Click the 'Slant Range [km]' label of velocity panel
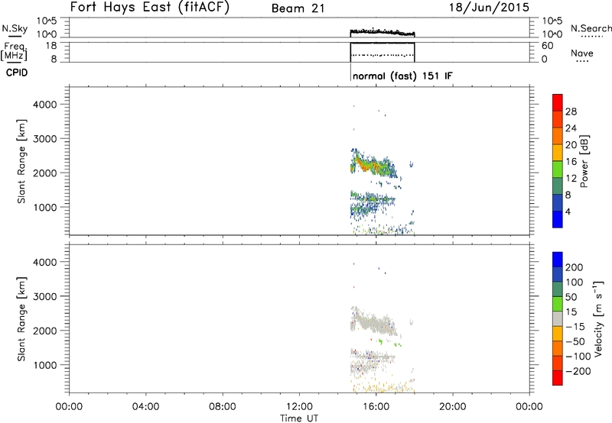Viewport: 612px width, 423px height. click(x=21, y=319)
